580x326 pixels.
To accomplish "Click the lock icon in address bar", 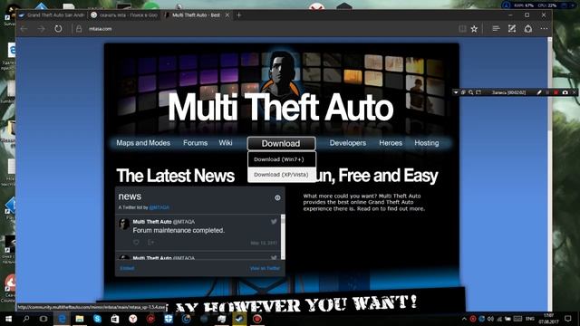I will pos(79,29).
